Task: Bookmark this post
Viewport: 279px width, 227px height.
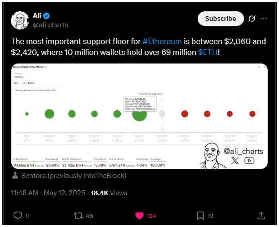Action: pyautogui.click(x=200, y=216)
